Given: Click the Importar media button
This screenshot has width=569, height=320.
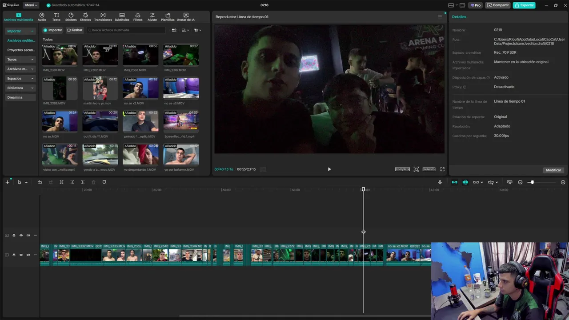Looking at the screenshot, I should (x=52, y=30).
